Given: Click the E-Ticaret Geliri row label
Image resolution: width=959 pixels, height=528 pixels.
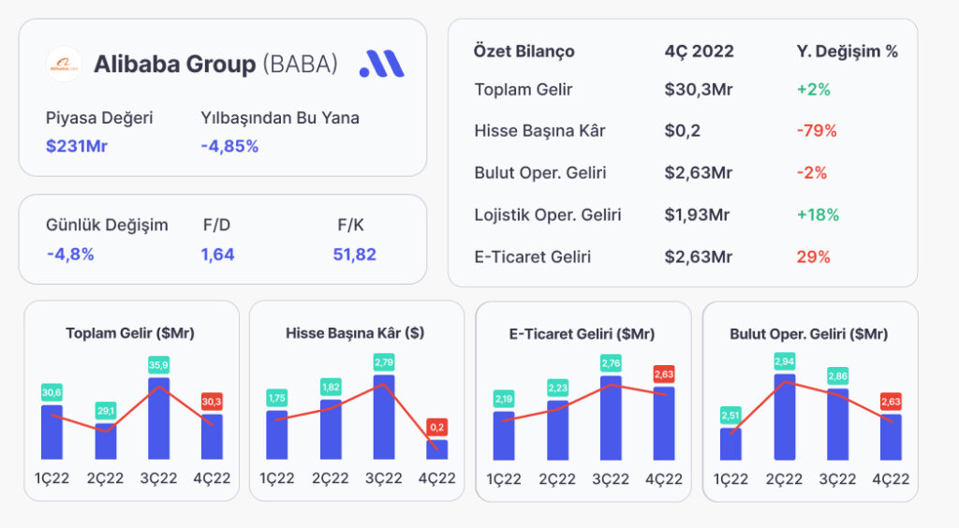Looking at the screenshot, I should click(x=533, y=257).
